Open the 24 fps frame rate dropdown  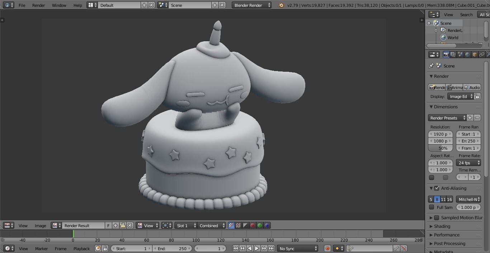click(x=468, y=163)
